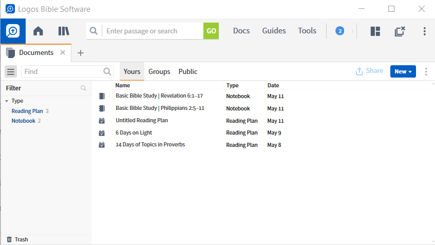Collapse the Type filter section
This screenshot has width=435, height=245.
click(x=7, y=101)
